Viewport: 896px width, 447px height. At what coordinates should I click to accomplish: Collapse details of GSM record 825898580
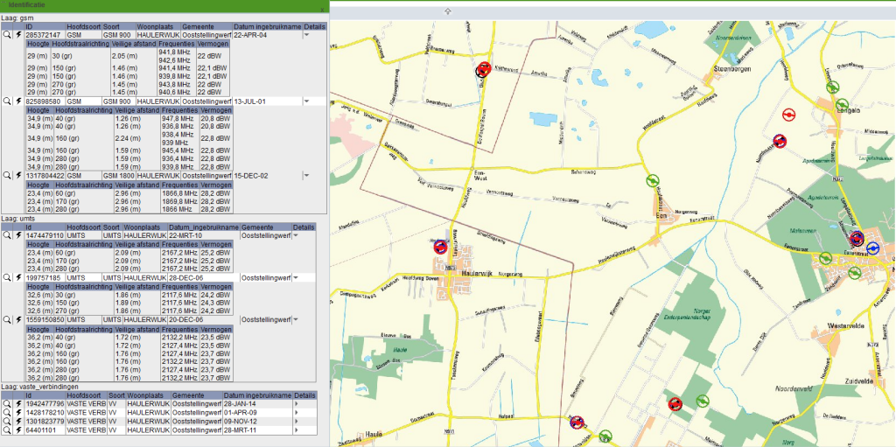[x=307, y=101]
